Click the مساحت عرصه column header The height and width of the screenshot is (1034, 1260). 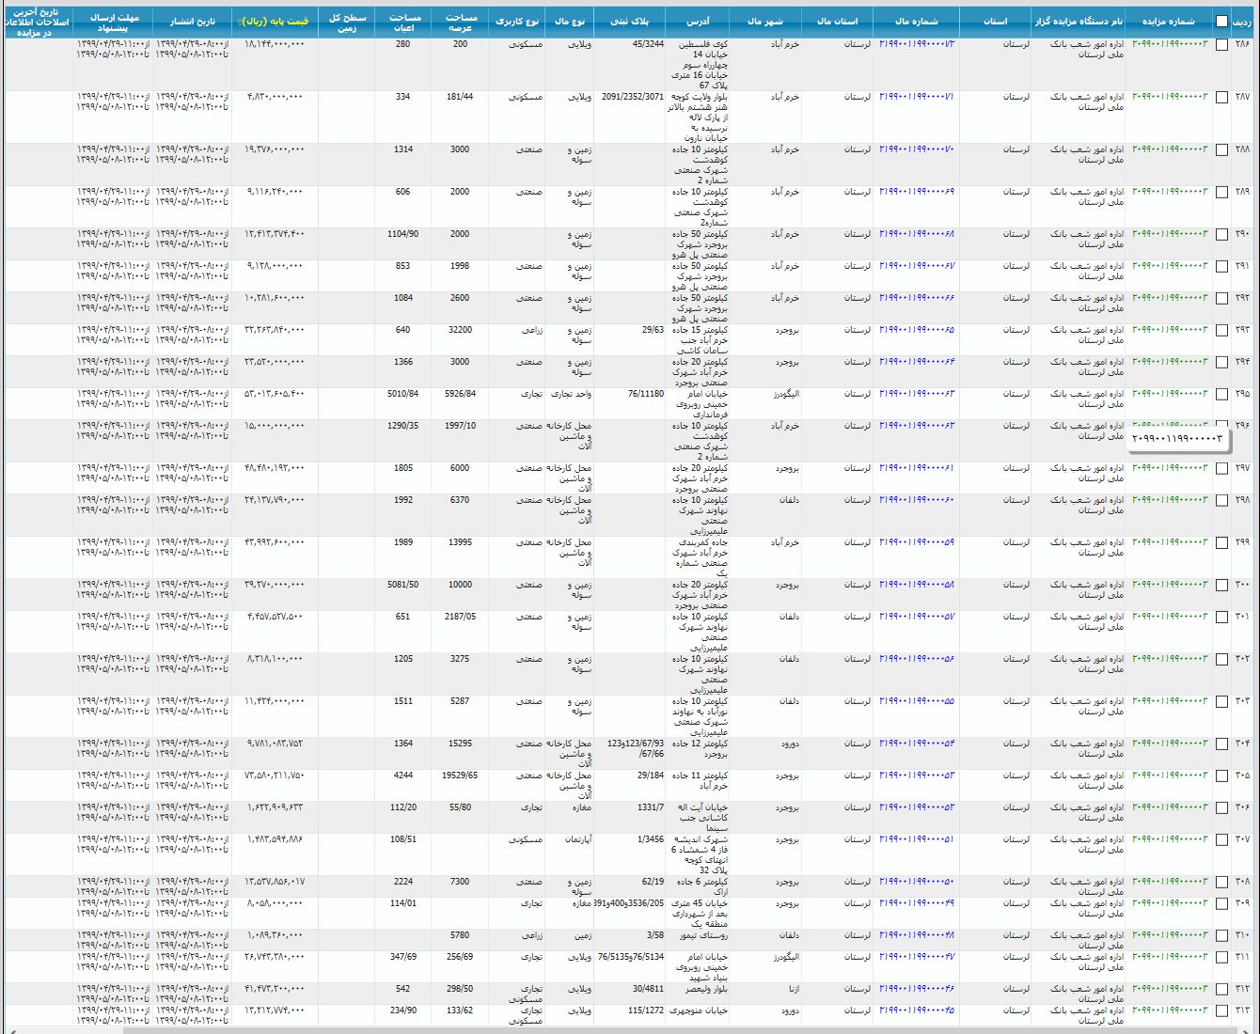[x=461, y=23]
